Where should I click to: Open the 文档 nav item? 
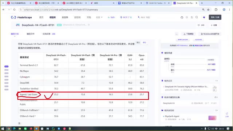[89, 17]
